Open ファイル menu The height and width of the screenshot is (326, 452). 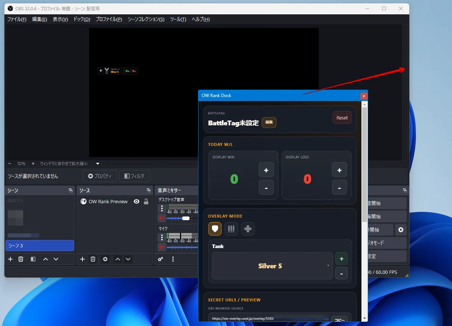[x=17, y=19]
